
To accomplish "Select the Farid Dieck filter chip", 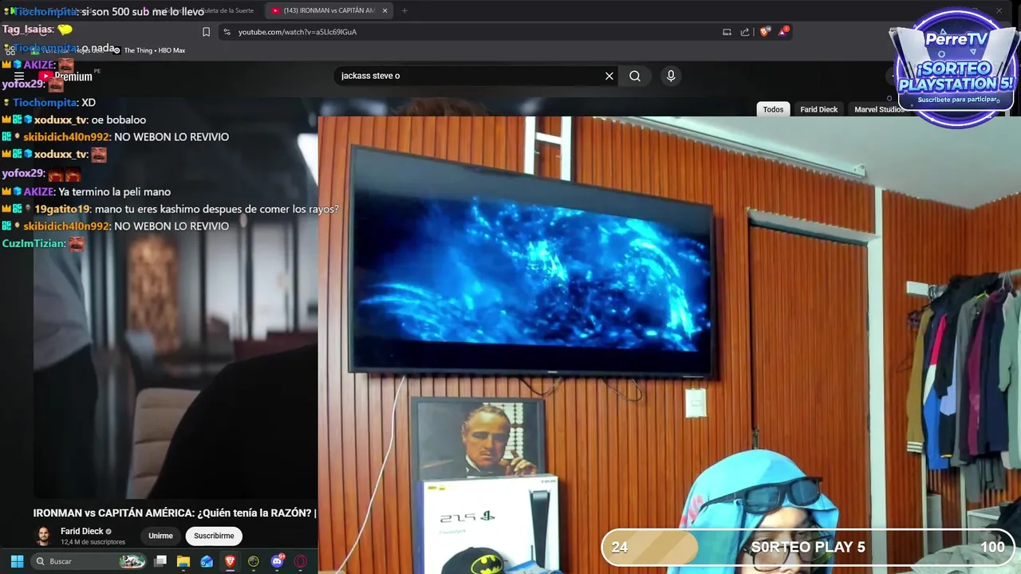I will click(x=818, y=109).
